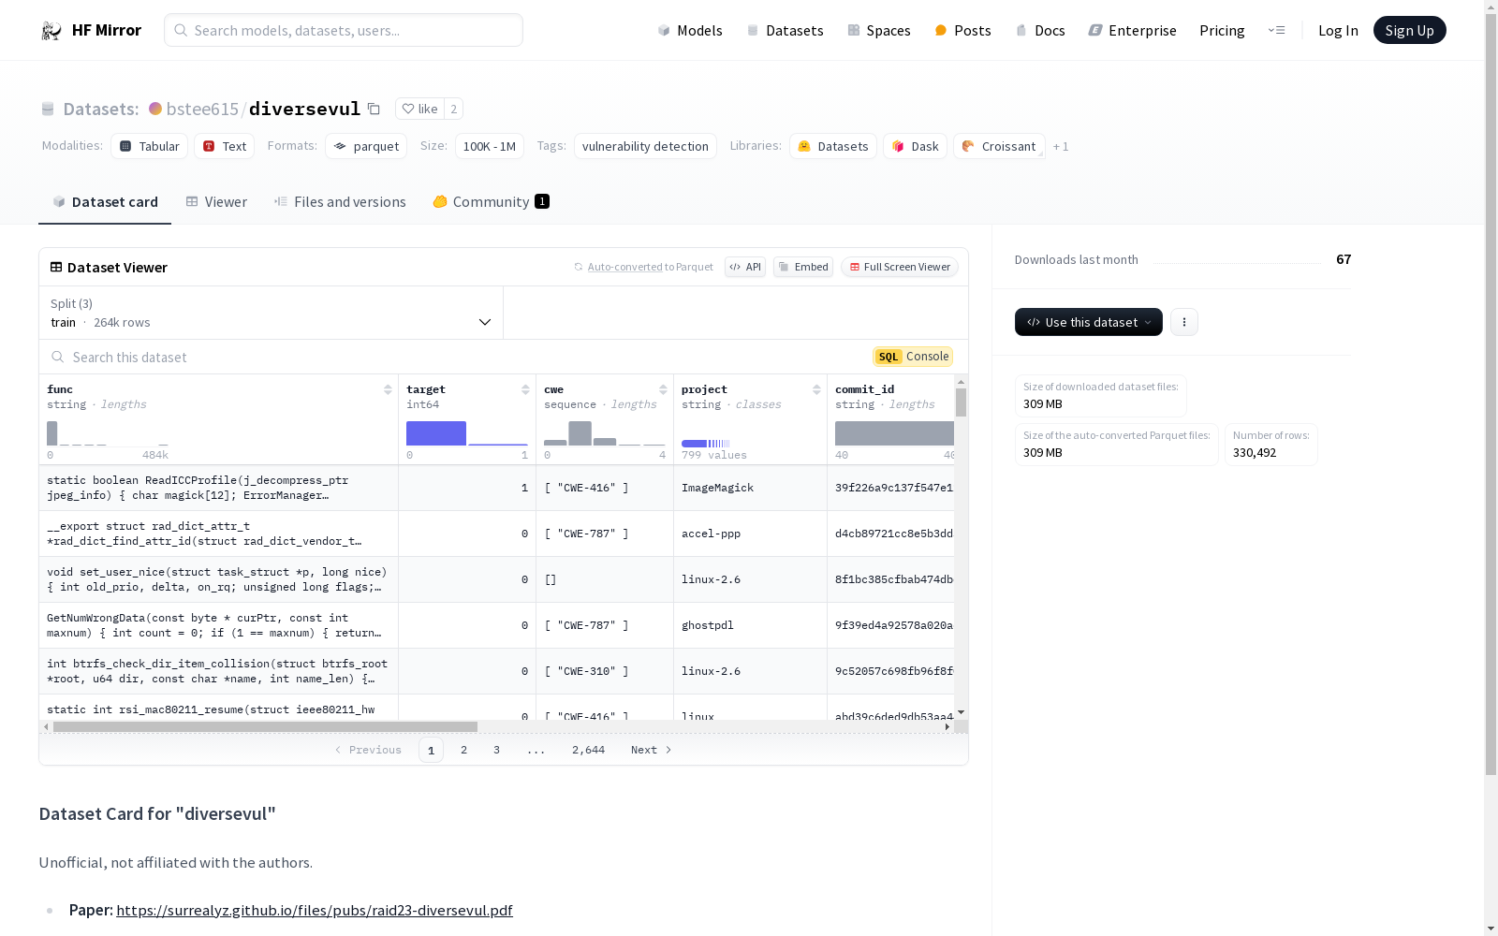Expand the +1 additional libraries
The image size is (1498, 936).
1061,147
